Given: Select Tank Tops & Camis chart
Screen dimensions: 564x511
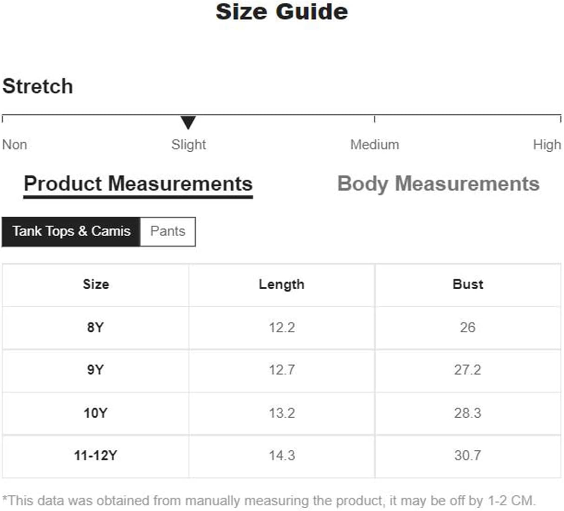Looking at the screenshot, I should click(71, 231).
